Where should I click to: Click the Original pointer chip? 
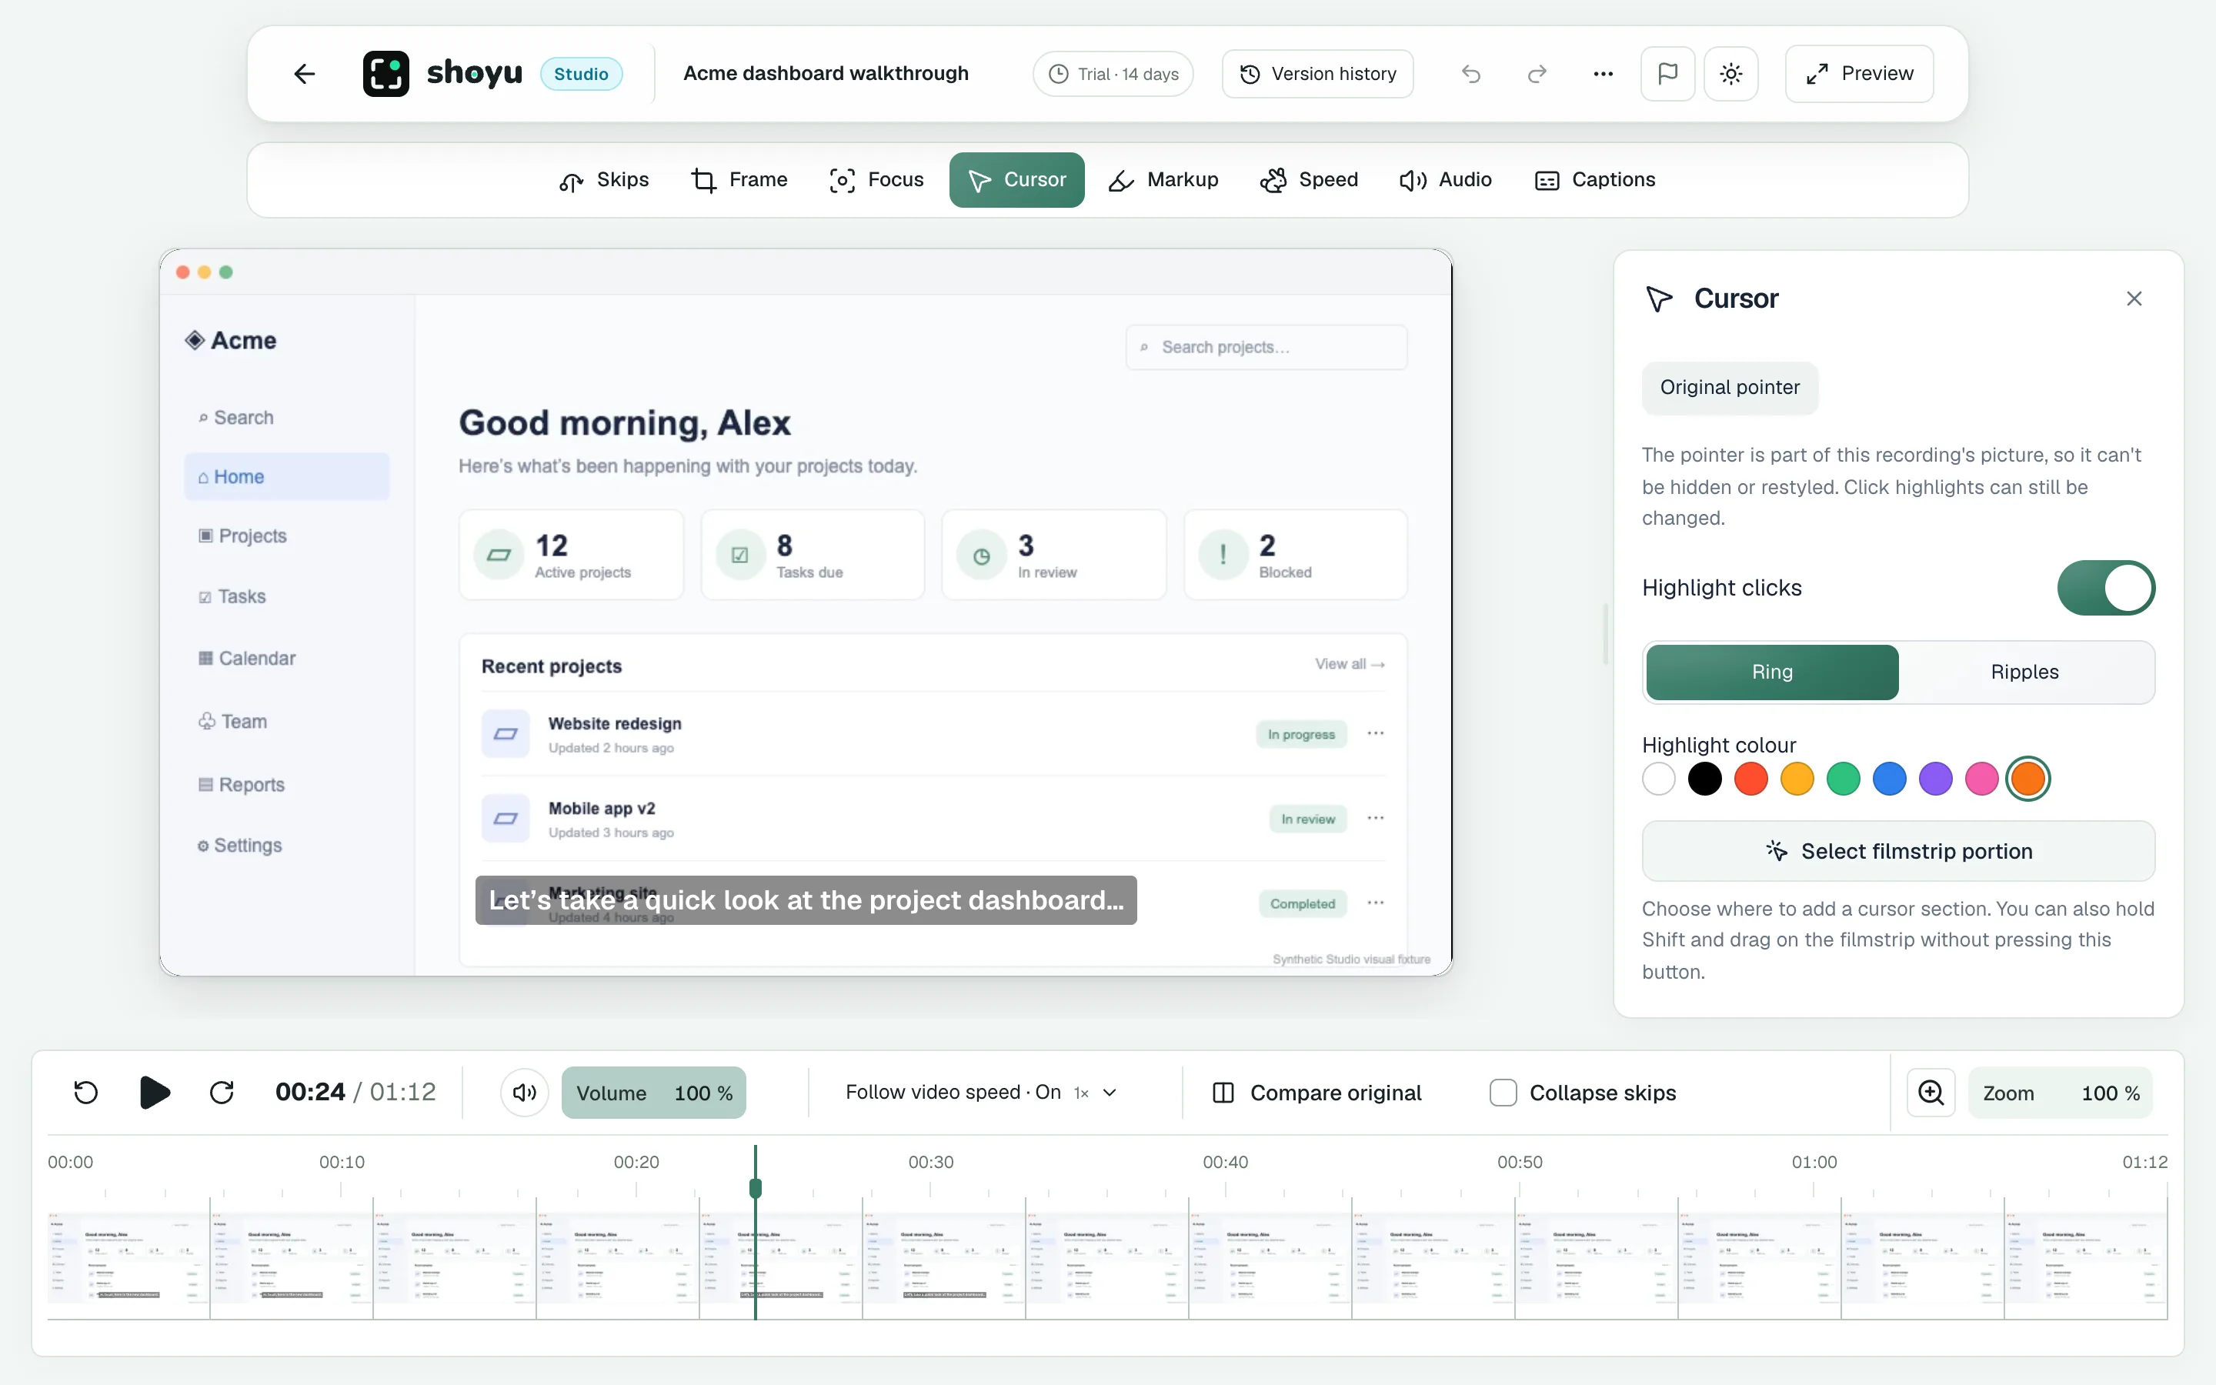click(x=1730, y=388)
